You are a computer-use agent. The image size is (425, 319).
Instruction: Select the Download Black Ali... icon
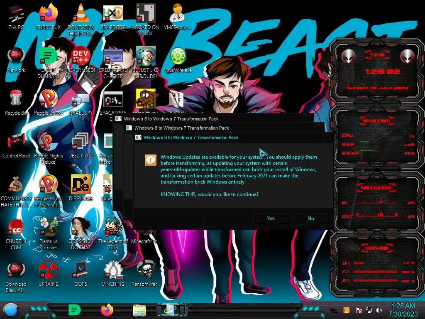[x=16, y=277]
